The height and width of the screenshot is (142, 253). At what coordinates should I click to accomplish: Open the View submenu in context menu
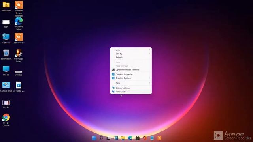click(131, 50)
